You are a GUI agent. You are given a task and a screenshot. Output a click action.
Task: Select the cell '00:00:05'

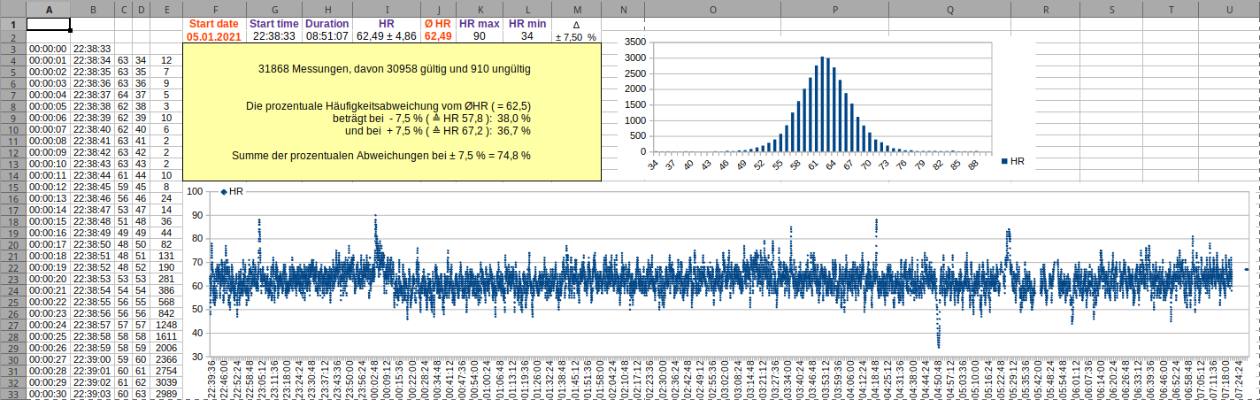(x=49, y=106)
